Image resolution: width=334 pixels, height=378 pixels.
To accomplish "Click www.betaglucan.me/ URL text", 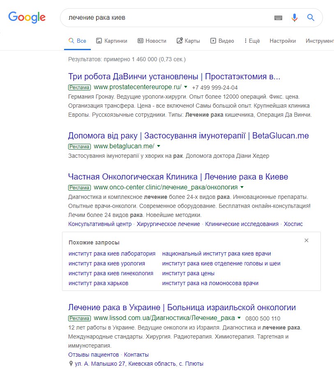I will [x=124, y=146].
